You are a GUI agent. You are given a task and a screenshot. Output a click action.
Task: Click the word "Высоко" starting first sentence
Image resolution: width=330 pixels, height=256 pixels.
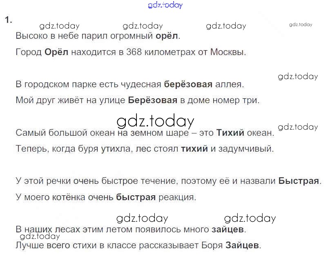coord(29,36)
